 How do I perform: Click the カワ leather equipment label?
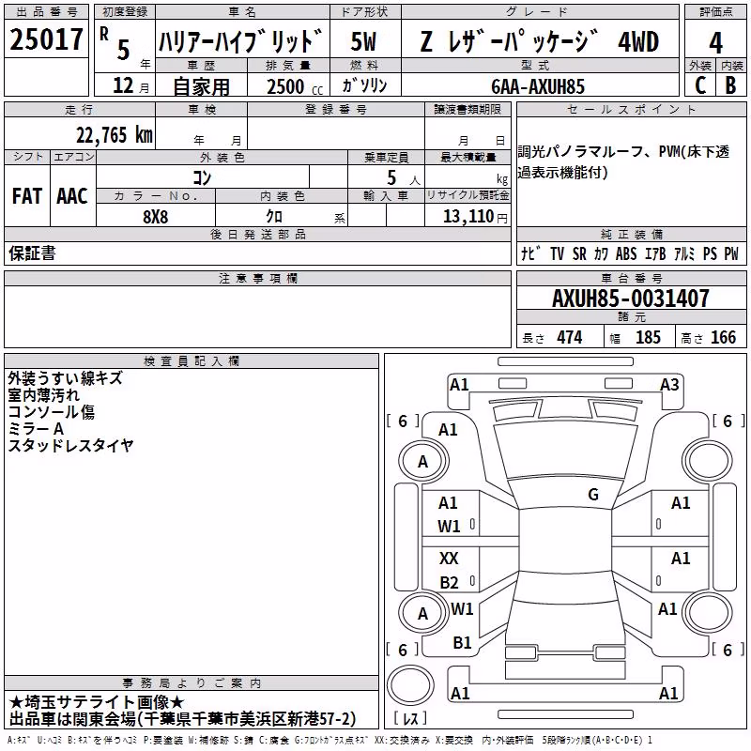[x=601, y=253]
